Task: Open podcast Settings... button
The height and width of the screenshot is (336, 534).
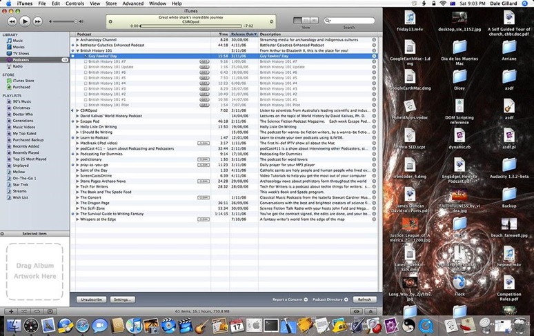Action: (x=122, y=299)
